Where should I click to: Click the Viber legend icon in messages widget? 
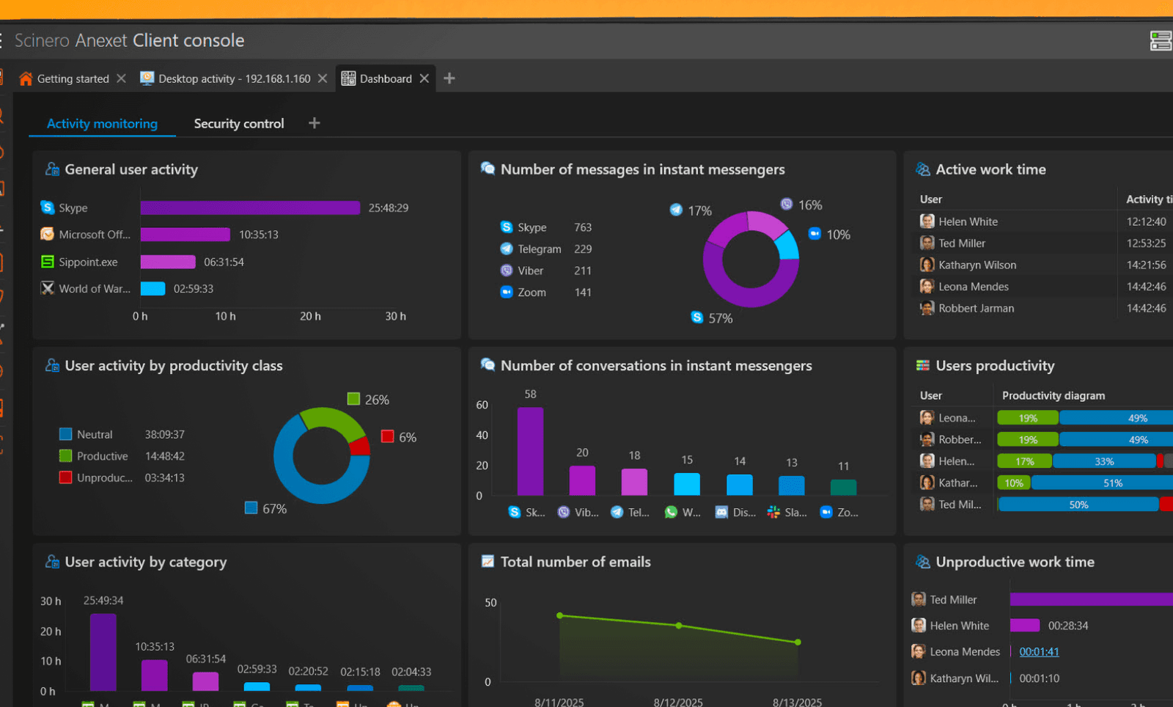point(507,271)
